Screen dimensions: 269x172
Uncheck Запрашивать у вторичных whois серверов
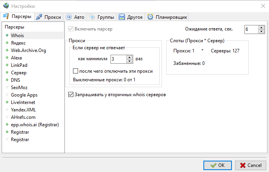point(71,95)
